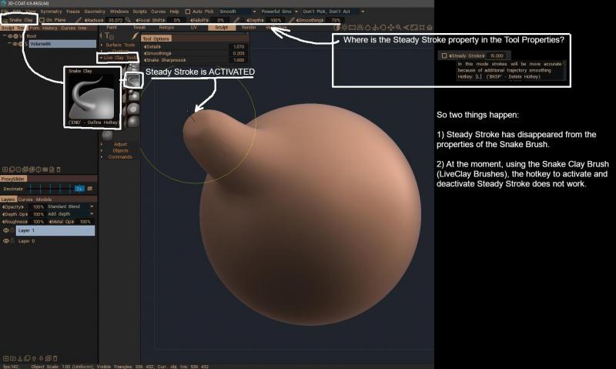Screen dimensions: 616x369
Task: Click the Radius value field
Action: 117,19
